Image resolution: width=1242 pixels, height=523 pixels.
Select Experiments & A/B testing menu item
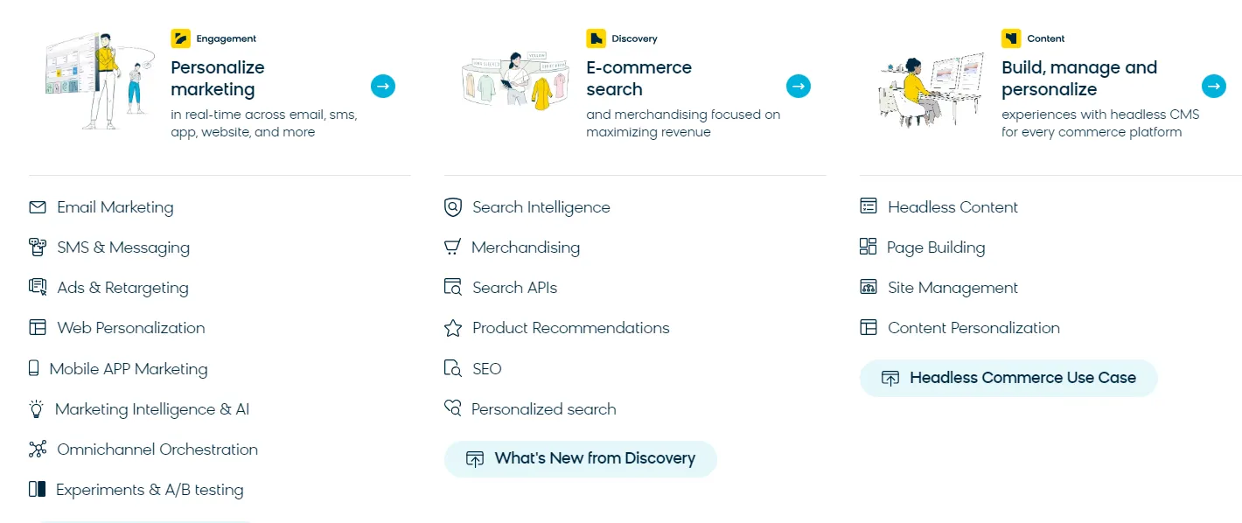point(149,490)
